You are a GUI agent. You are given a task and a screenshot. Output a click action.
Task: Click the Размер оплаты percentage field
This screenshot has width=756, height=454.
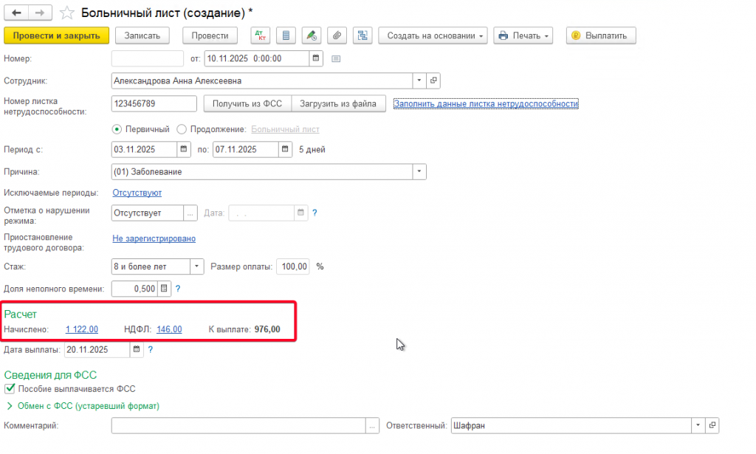coord(293,266)
